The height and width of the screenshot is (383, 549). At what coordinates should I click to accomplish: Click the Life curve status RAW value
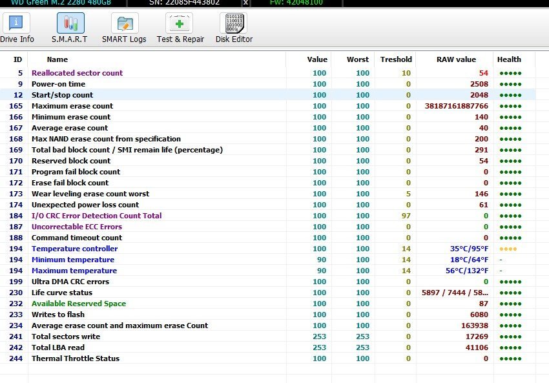point(455,293)
